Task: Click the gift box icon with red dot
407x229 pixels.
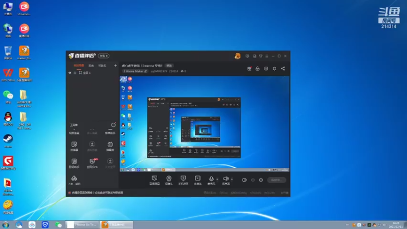Action: (249, 69)
